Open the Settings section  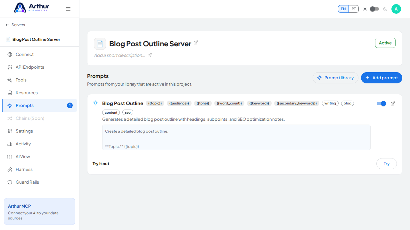(39, 131)
